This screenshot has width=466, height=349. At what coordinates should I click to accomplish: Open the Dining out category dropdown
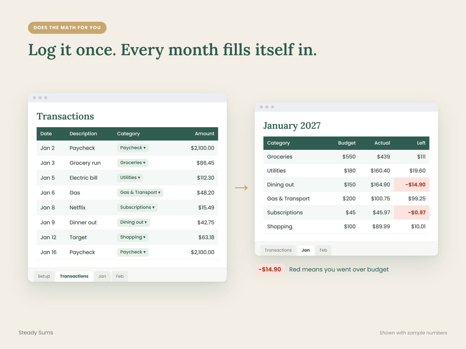click(x=134, y=222)
